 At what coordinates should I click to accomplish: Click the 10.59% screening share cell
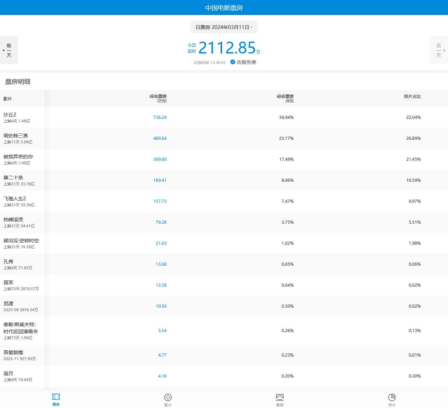413,180
